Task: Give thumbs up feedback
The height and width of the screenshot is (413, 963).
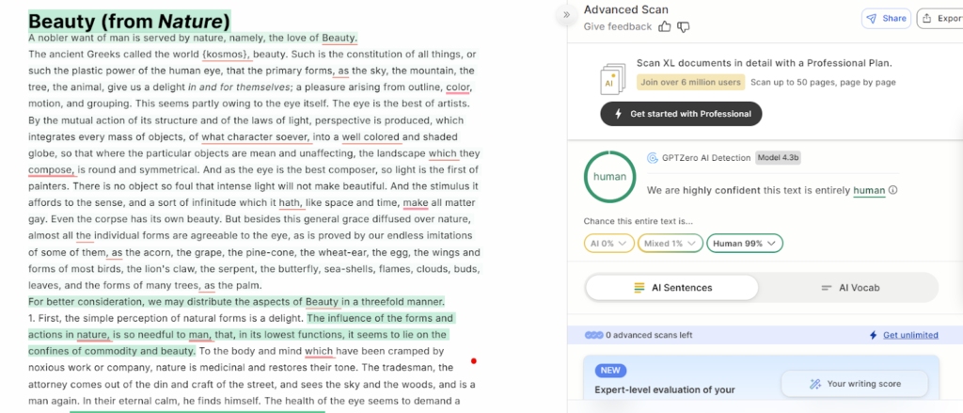Action: coord(665,26)
